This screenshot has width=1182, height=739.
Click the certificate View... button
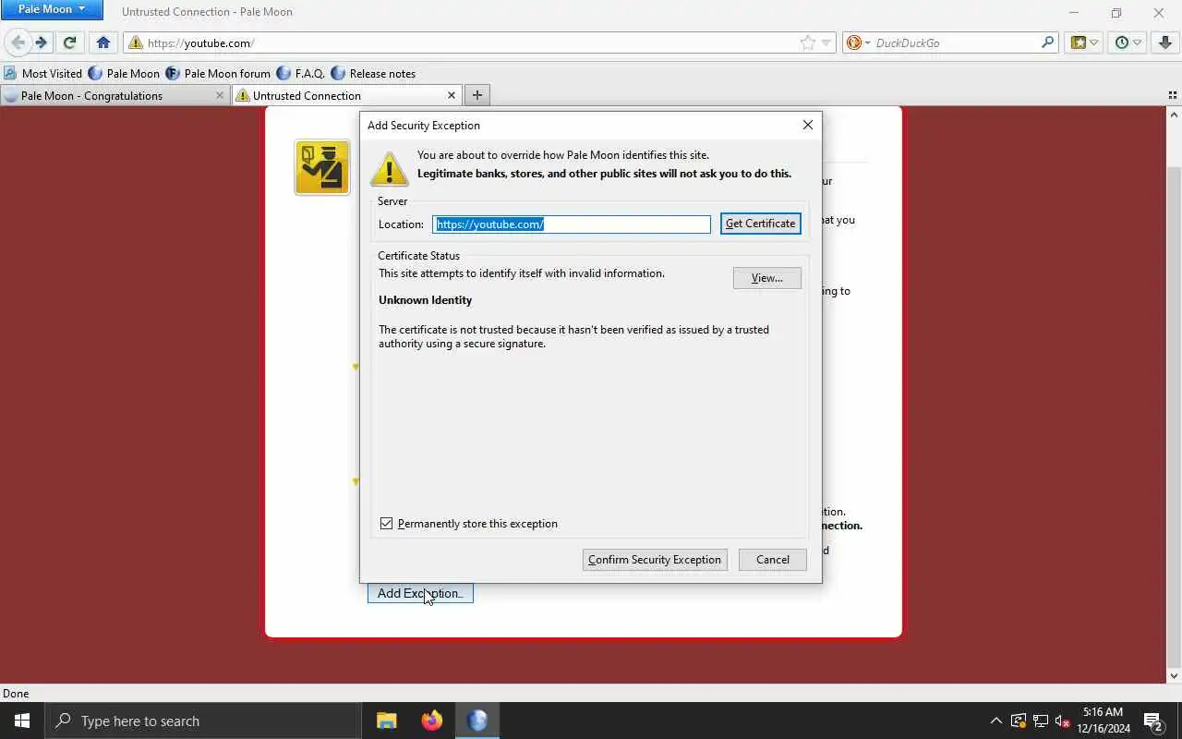766,278
